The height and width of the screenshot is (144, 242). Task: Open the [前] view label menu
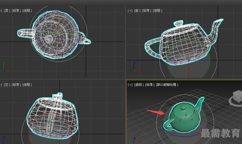tap(137, 11)
